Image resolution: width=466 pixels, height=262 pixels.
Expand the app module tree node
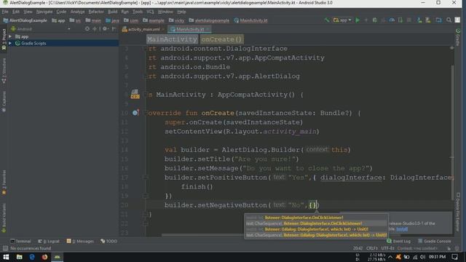point(10,36)
